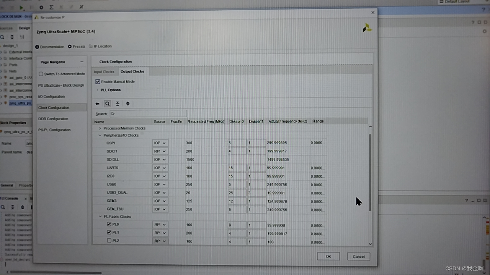Click the USB3_DUAL Divisor 1 field
This screenshot has width=490, height=275.
pos(256,193)
